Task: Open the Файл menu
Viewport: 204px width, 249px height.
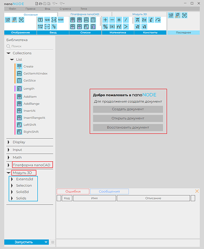Action: click(x=12, y=8)
